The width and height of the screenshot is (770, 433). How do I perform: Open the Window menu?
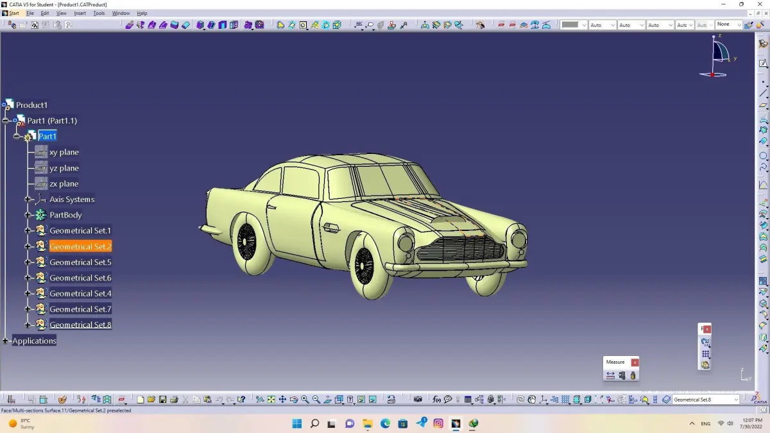point(121,13)
